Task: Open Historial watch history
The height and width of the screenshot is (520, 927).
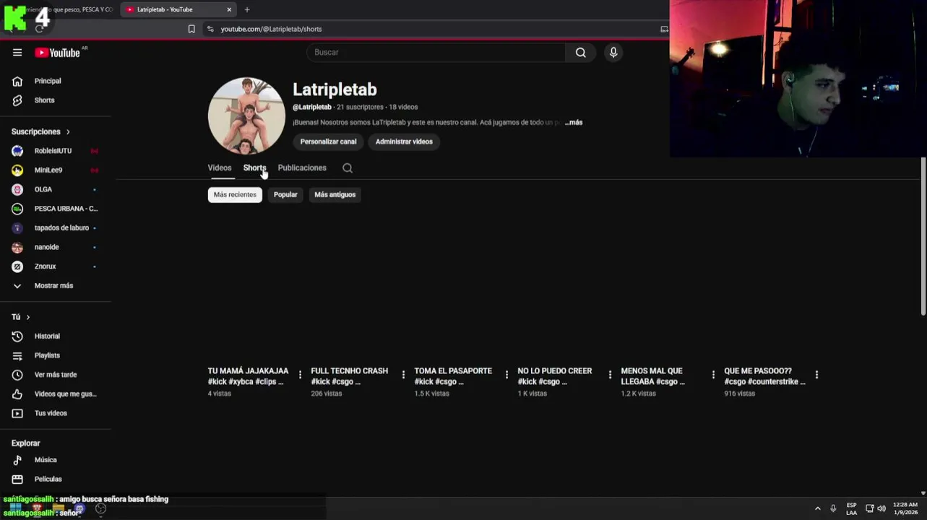Action: [47, 336]
